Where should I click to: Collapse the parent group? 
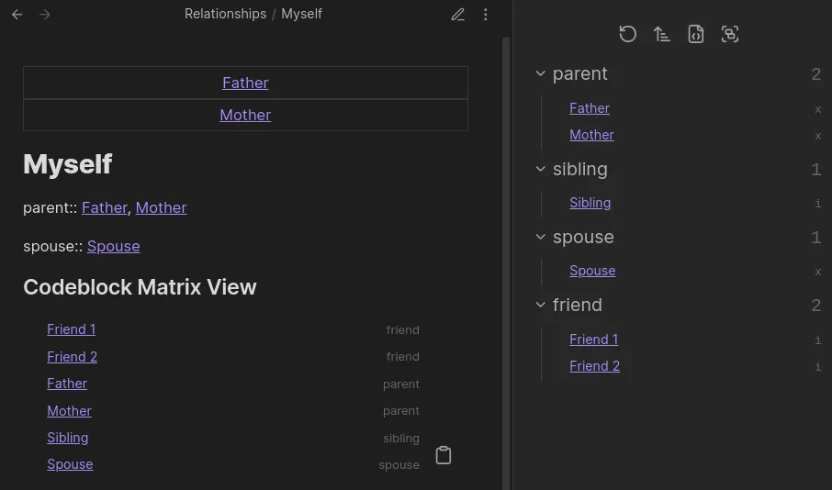(x=541, y=73)
